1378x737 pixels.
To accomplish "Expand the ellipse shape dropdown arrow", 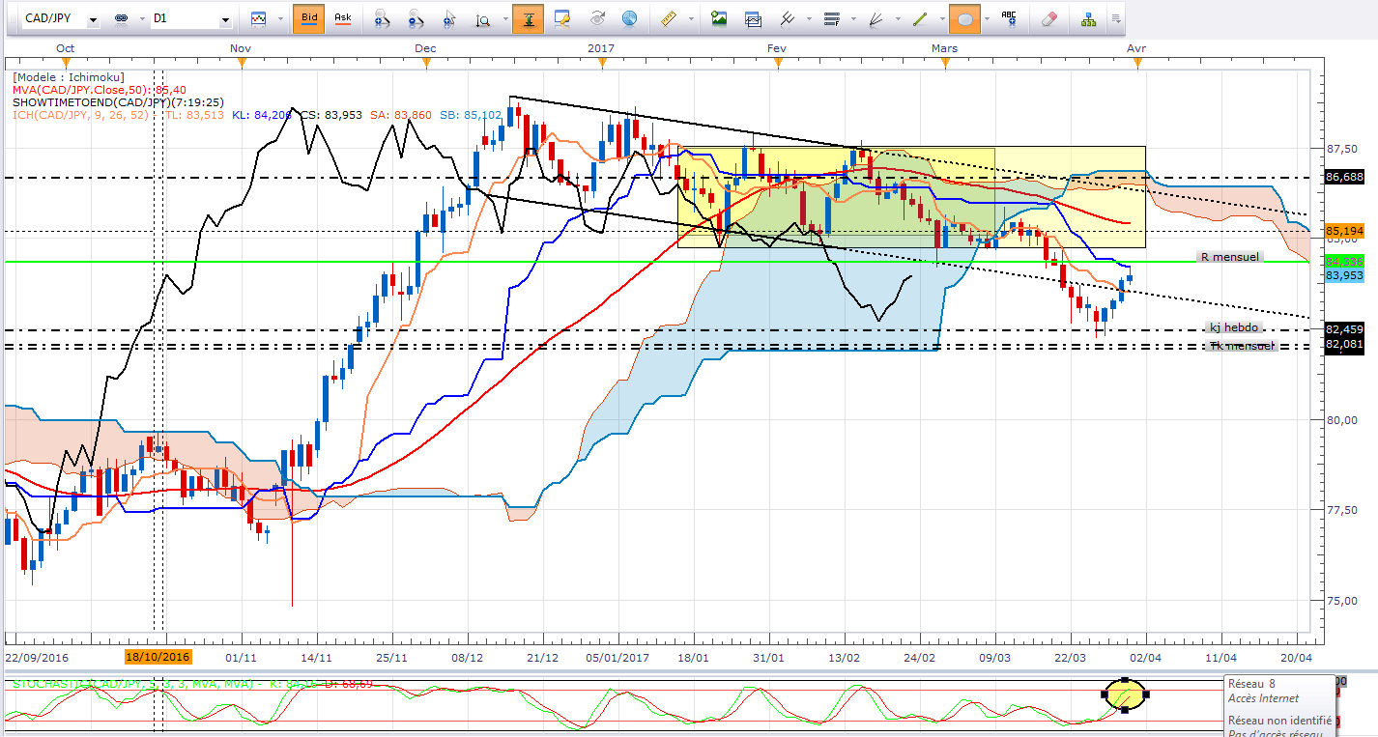I will tap(986, 19).
